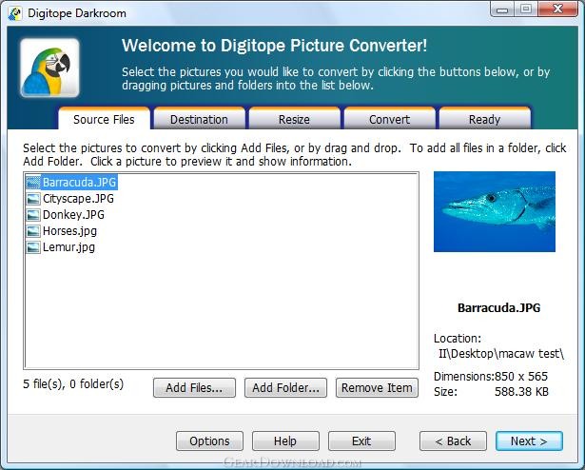The image size is (585, 470).
Task: Select Horses.jpg in the file list
Action: [69, 231]
